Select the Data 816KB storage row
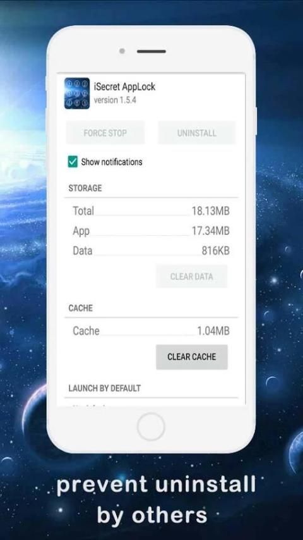303x540 pixels. pyautogui.click(x=151, y=250)
